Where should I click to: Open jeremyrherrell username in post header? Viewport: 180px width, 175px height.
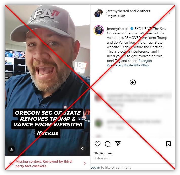click(x=118, y=11)
